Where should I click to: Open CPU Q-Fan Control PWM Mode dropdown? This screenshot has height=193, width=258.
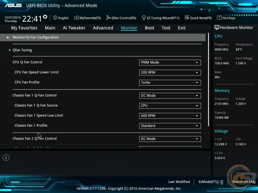[x=170, y=63]
